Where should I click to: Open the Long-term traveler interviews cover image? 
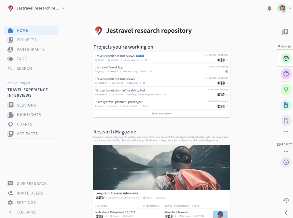pyautogui.click(x=161, y=167)
